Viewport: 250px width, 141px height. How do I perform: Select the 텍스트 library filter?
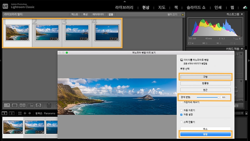point(75,14)
